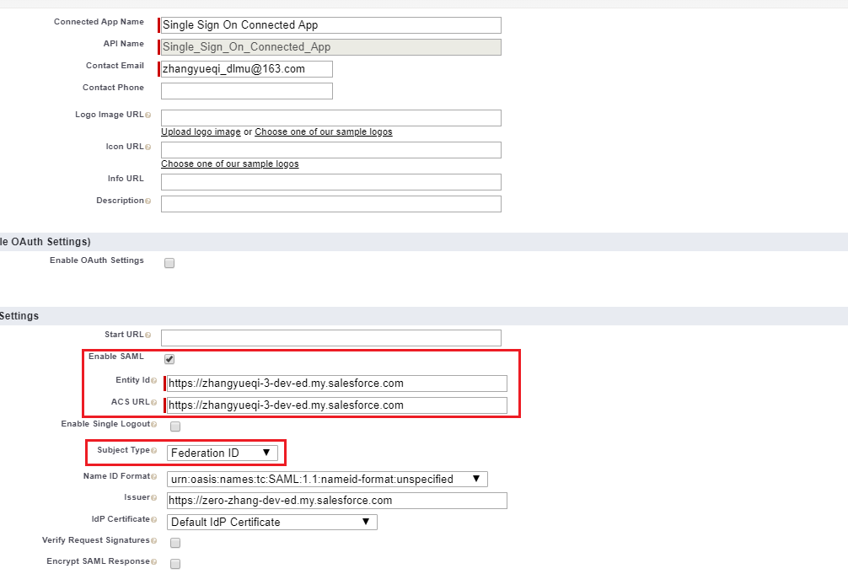848x574 pixels.
Task: Focus the Connected App Name field
Action: coord(331,25)
